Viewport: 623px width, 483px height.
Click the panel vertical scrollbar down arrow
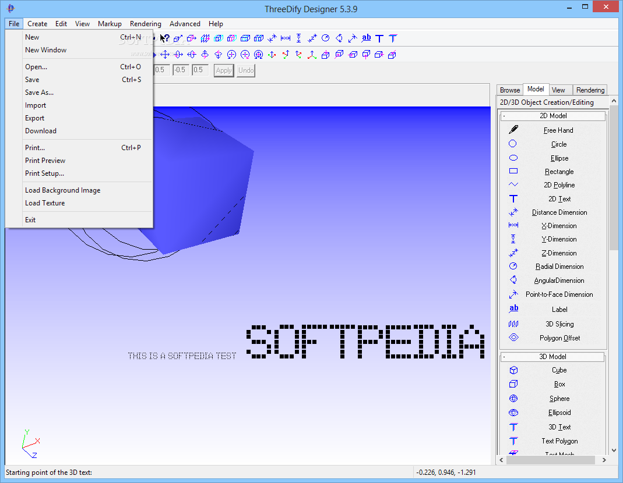pos(614,450)
